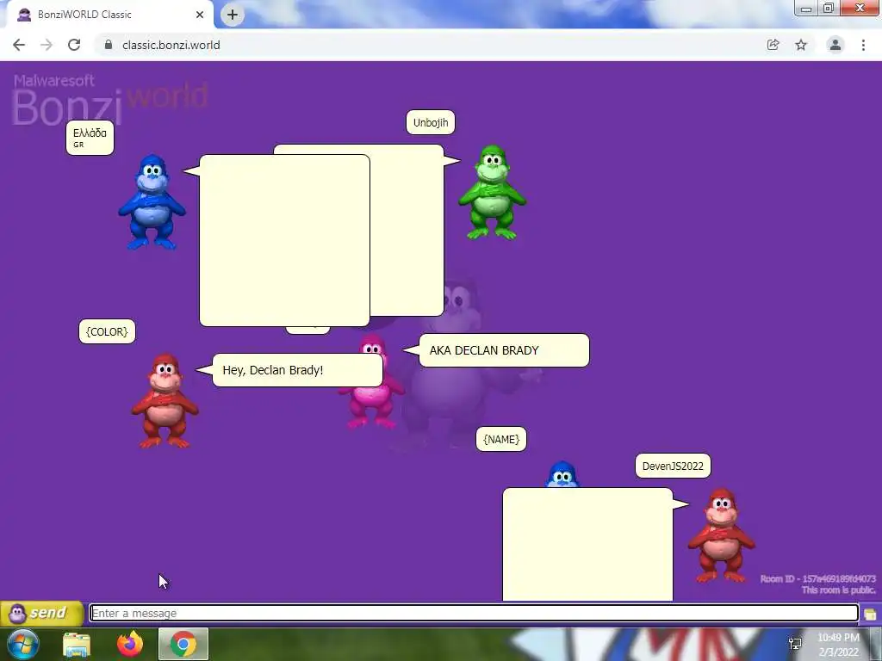
Task: Select the classic.bonzi.world address text
Action: [x=171, y=45]
